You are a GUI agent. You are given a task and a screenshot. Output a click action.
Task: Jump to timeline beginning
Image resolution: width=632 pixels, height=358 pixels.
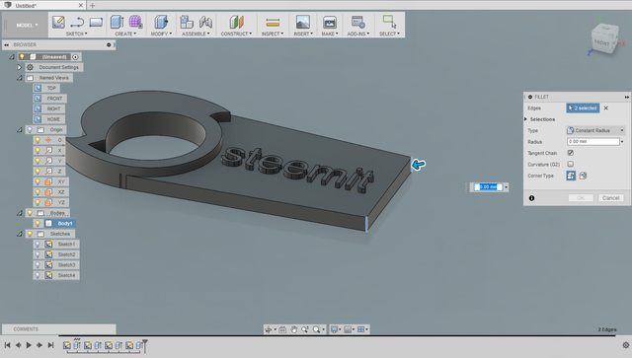pyautogui.click(x=7, y=345)
